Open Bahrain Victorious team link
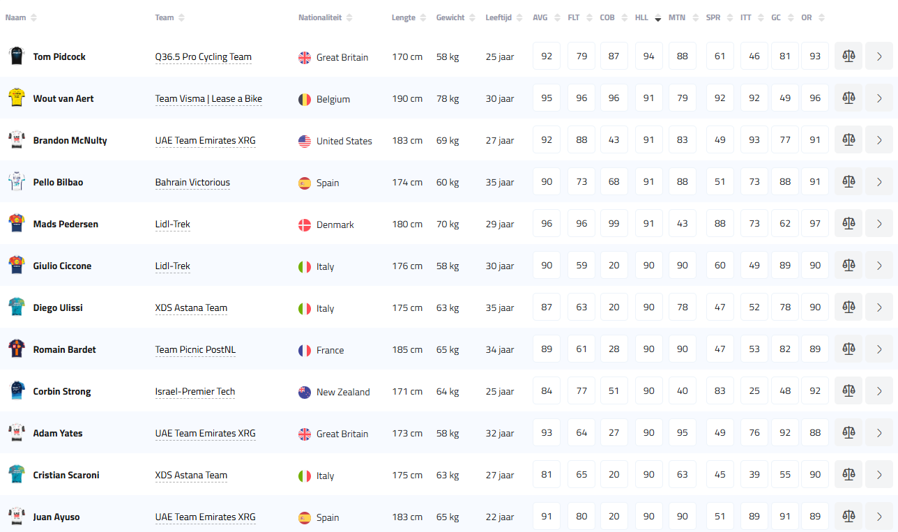The height and width of the screenshot is (532, 898). coord(192,183)
